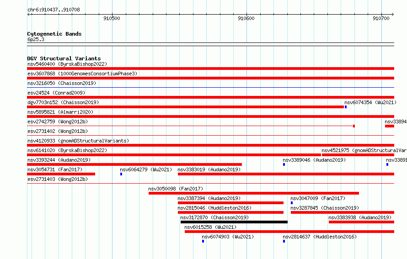
Task: Click the ruler's left arrow end
Action: tap(28, 14)
